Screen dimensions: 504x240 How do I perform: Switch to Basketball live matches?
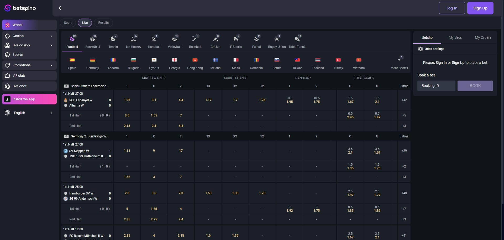click(92, 39)
